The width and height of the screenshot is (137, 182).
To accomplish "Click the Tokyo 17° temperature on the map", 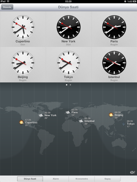I will point(129,126).
